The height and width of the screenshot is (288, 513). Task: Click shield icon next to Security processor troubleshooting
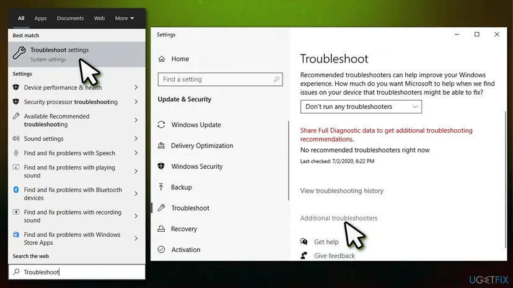[15, 101]
